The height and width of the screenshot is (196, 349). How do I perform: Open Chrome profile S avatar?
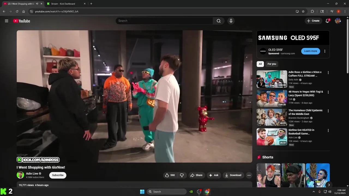[338, 11]
